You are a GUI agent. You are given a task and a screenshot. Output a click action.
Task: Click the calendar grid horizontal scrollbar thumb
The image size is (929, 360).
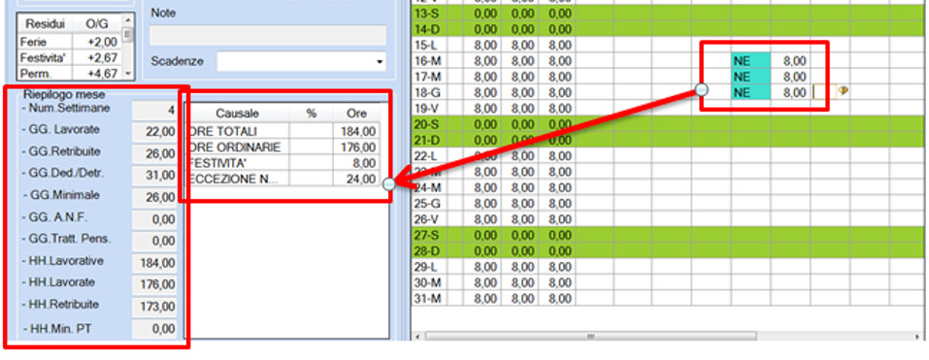point(591,337)
